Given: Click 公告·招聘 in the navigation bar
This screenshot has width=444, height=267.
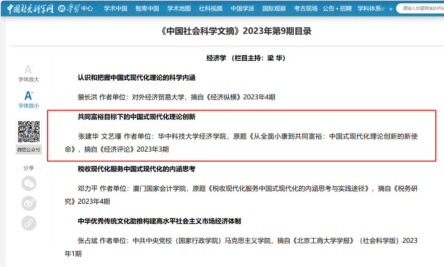Looking at the screenshot, I should (x=337, y=8).
